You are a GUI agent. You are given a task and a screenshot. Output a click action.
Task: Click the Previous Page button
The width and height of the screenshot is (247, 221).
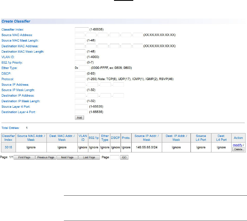[46, 157]
